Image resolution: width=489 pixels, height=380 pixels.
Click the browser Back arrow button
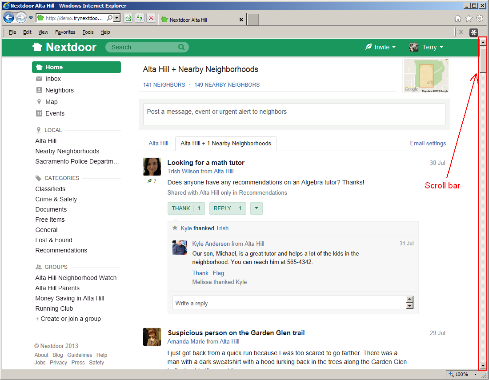pyautogui.click(x=8, y=18)
